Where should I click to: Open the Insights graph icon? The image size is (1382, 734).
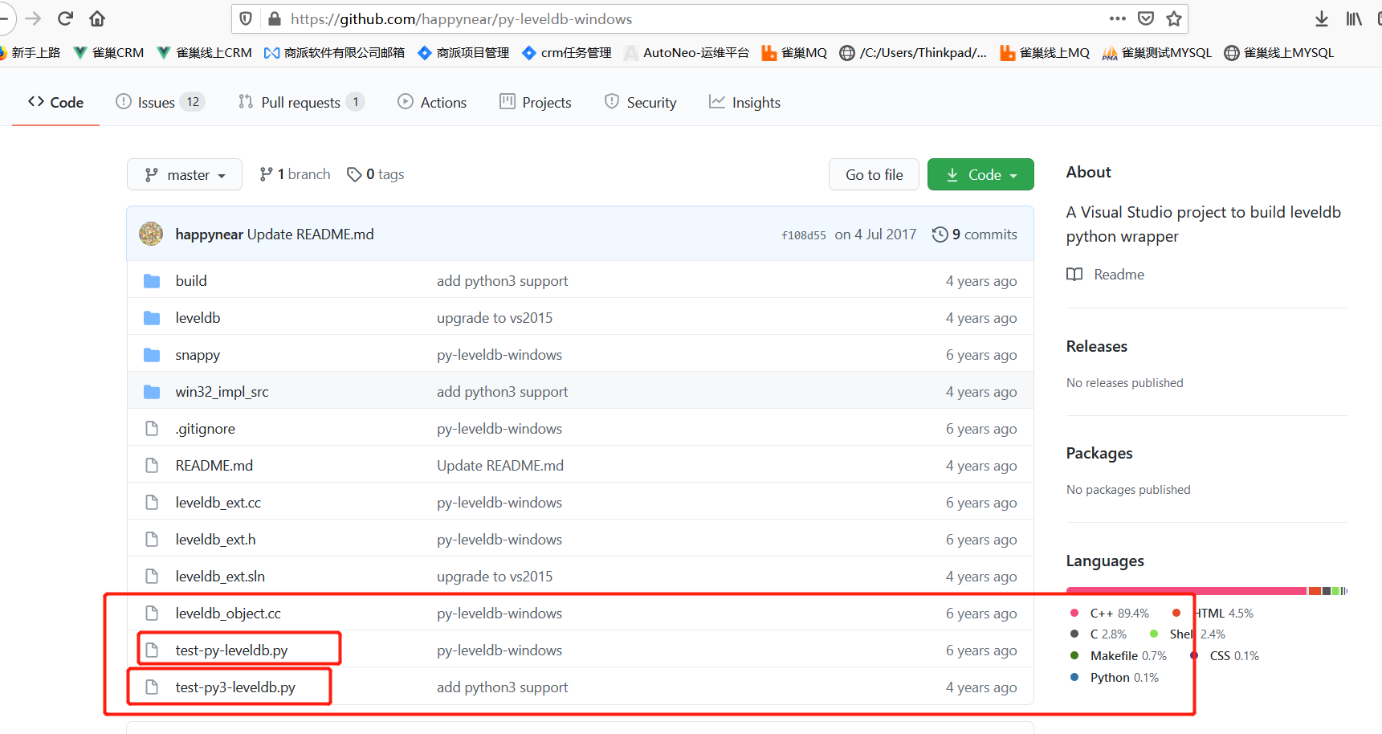click(x=715, y=101)
